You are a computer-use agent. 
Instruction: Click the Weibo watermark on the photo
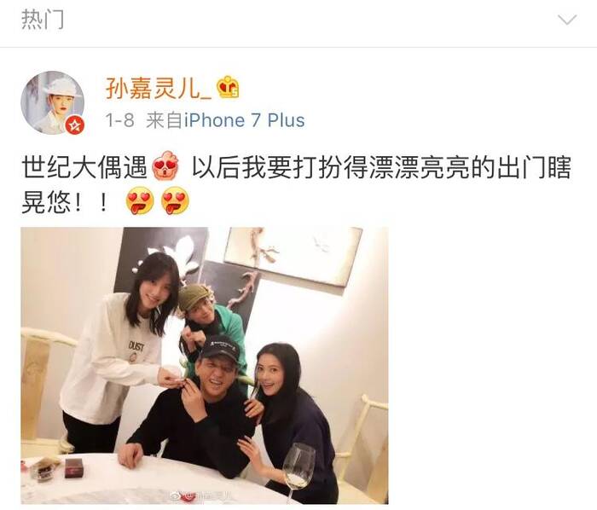point(200,496)
